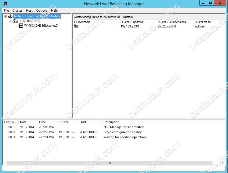Click the 9/12/2014 date of log entry 0001
This screenshot has width=228, height=173.
27,127
